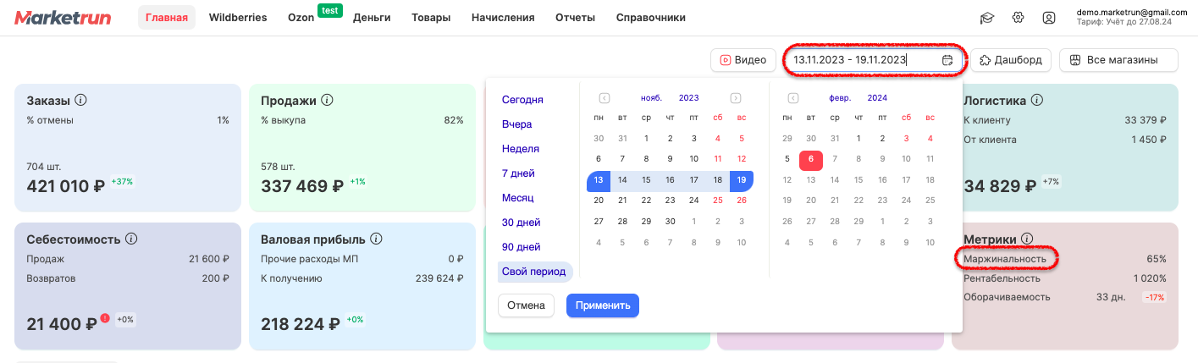Go to next month in November calendar
Image resolution: width=1198 pixels, height=363 pixels.
tap(736, 98)
